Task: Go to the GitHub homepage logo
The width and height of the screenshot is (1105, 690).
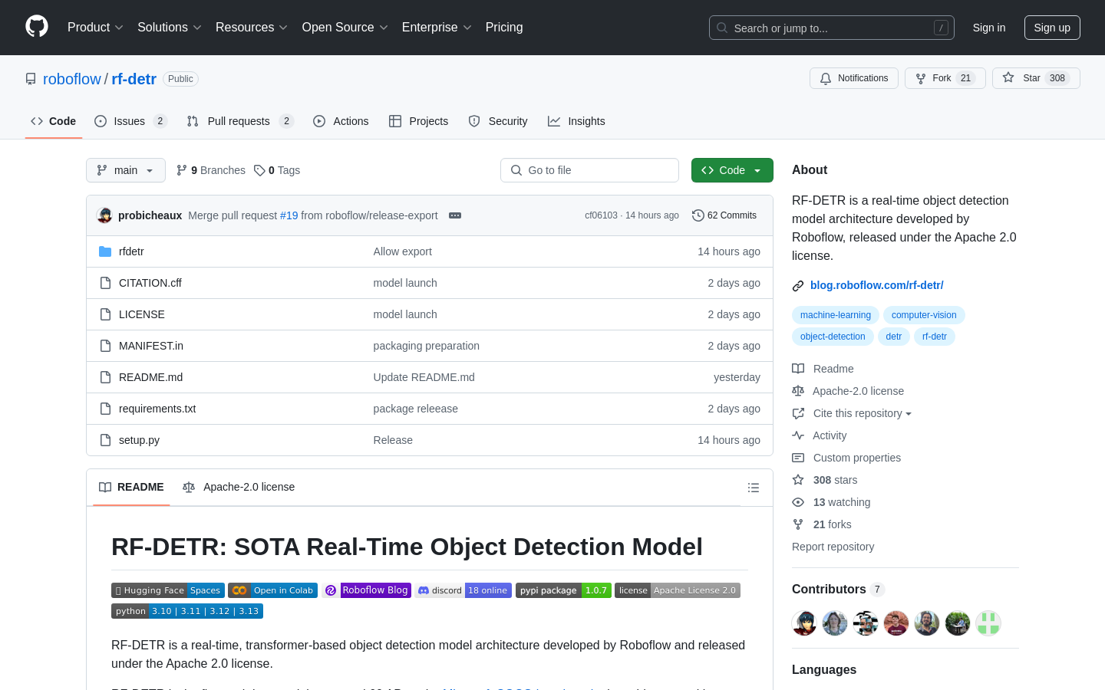Action: (37, 27)
